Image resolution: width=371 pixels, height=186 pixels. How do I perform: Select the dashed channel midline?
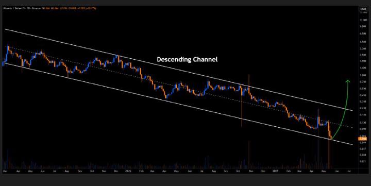pyautogui.click(x=179, y=87)
